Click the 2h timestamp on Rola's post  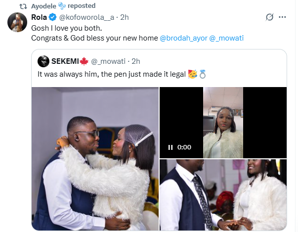[124, 17]
